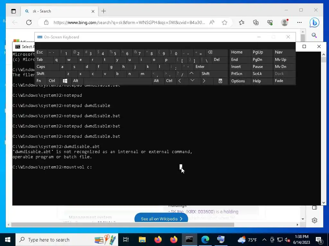Select the sk - Search tab

point(59,11)
